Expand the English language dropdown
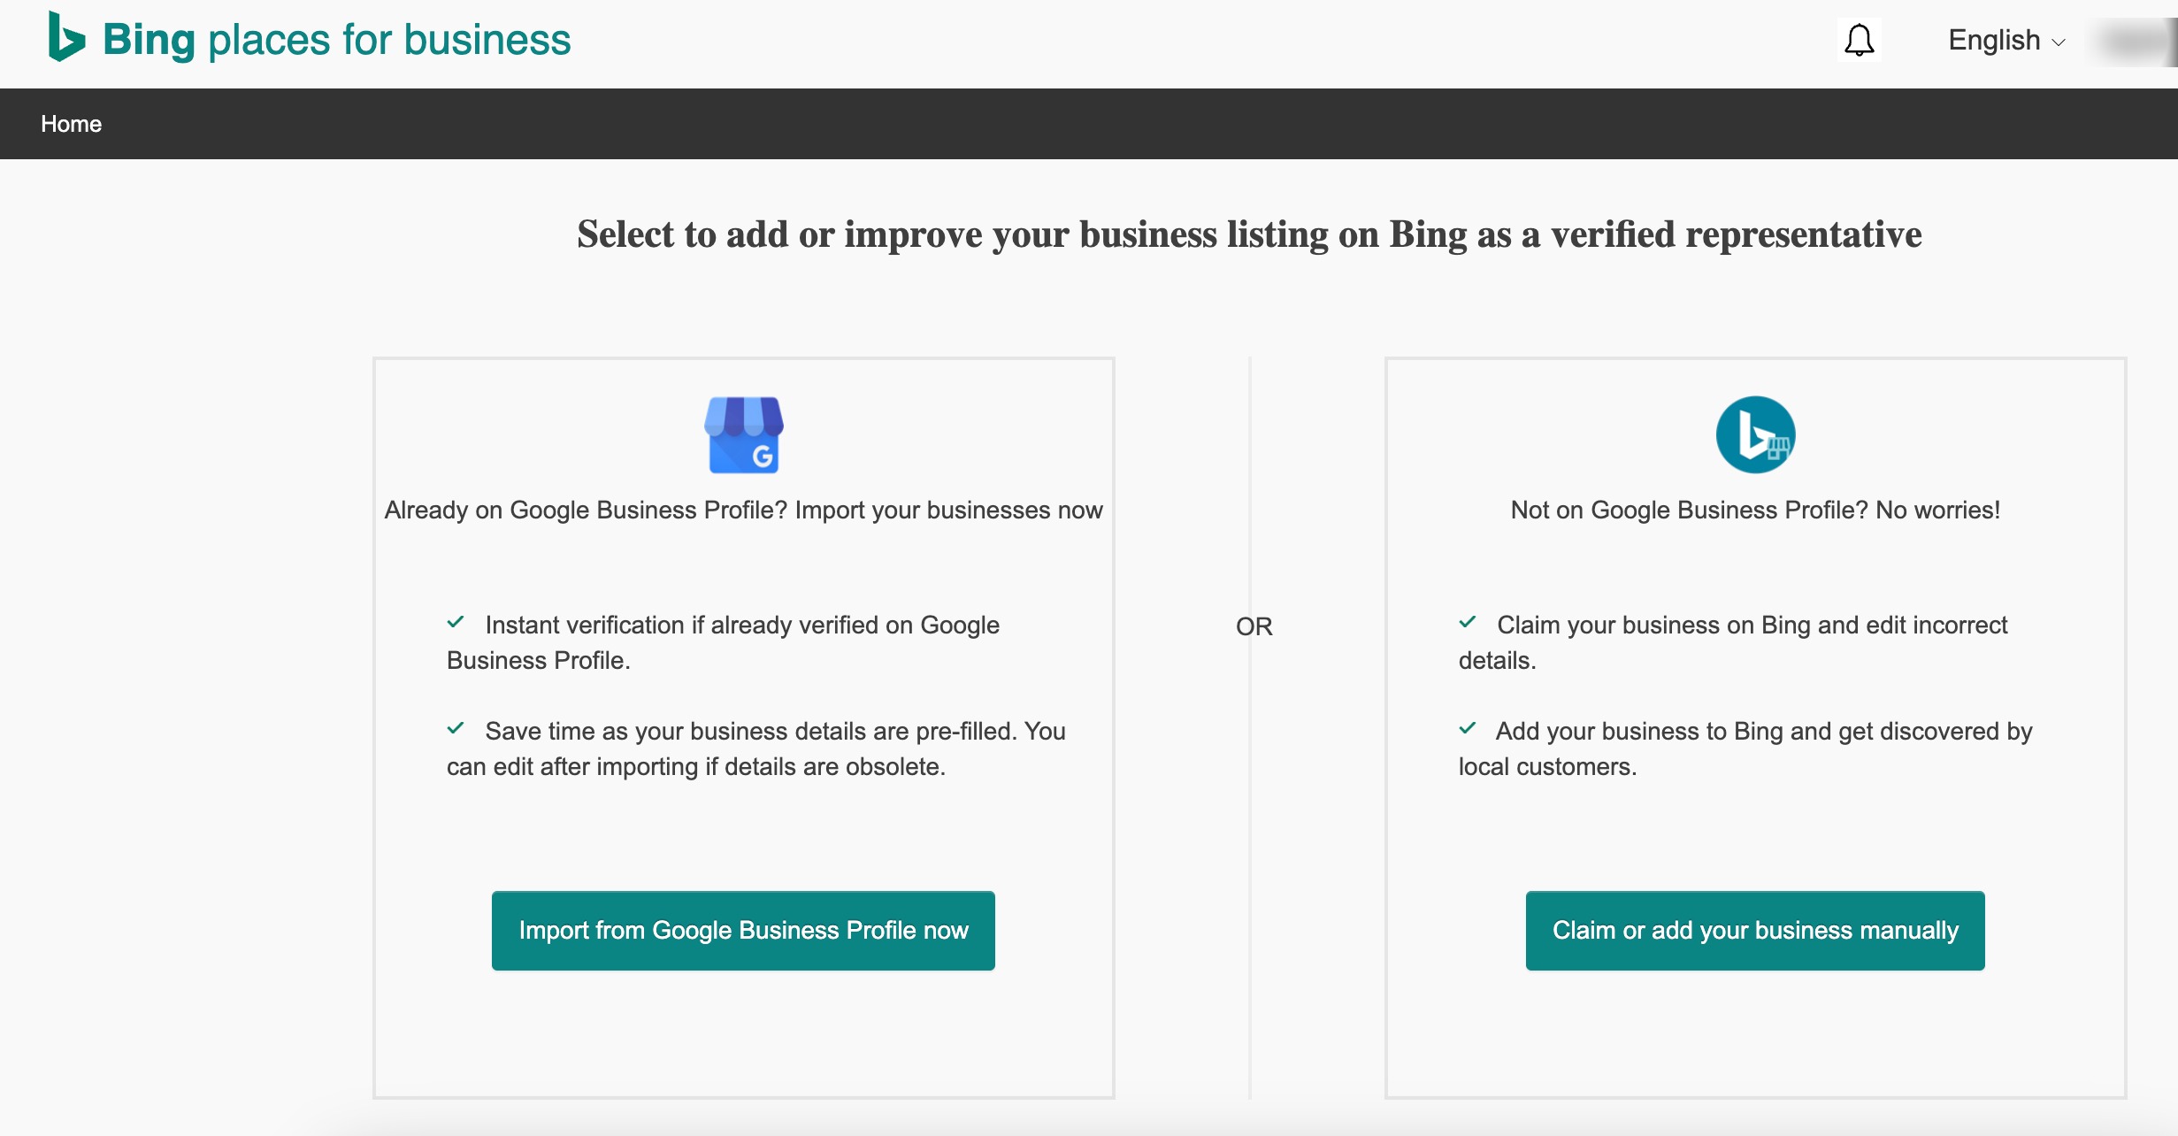This screenshot has width=2178, height=1136. pyautogui.click(x=2006, y=41)
